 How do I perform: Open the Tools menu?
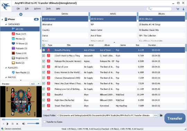(x=48, y=9)
